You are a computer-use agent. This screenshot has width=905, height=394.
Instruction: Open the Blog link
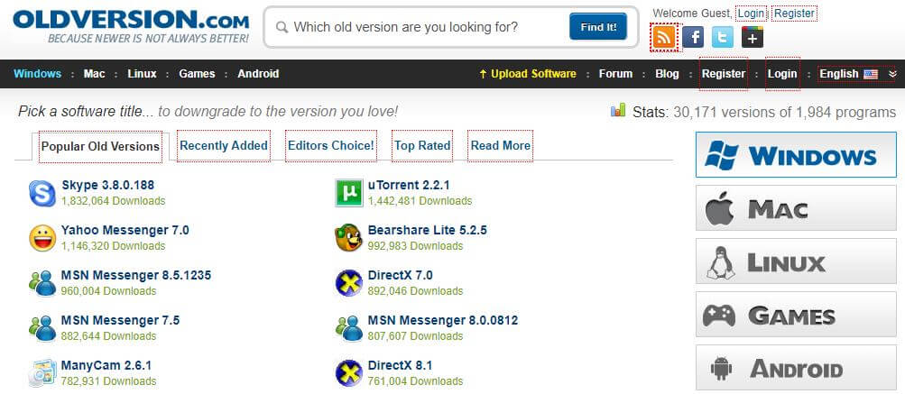tap(667, 74)
